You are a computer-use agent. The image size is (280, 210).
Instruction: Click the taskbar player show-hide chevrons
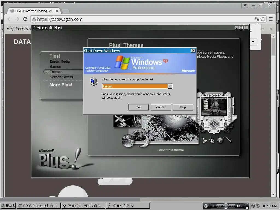pos(247,204)
